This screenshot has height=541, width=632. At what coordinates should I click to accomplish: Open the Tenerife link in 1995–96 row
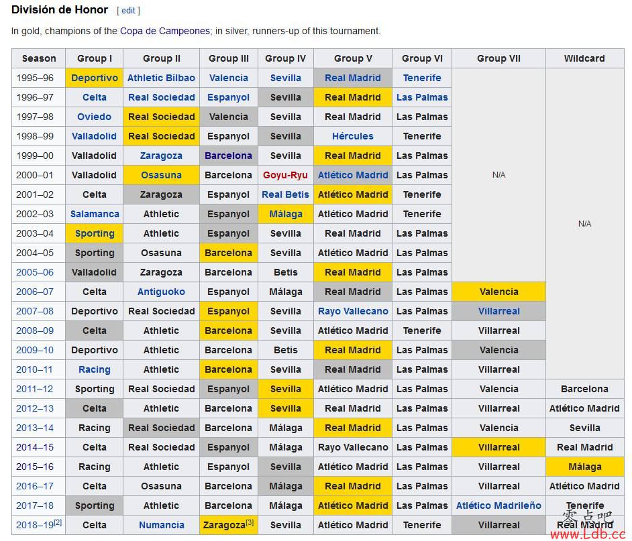[x=422, y=78]
